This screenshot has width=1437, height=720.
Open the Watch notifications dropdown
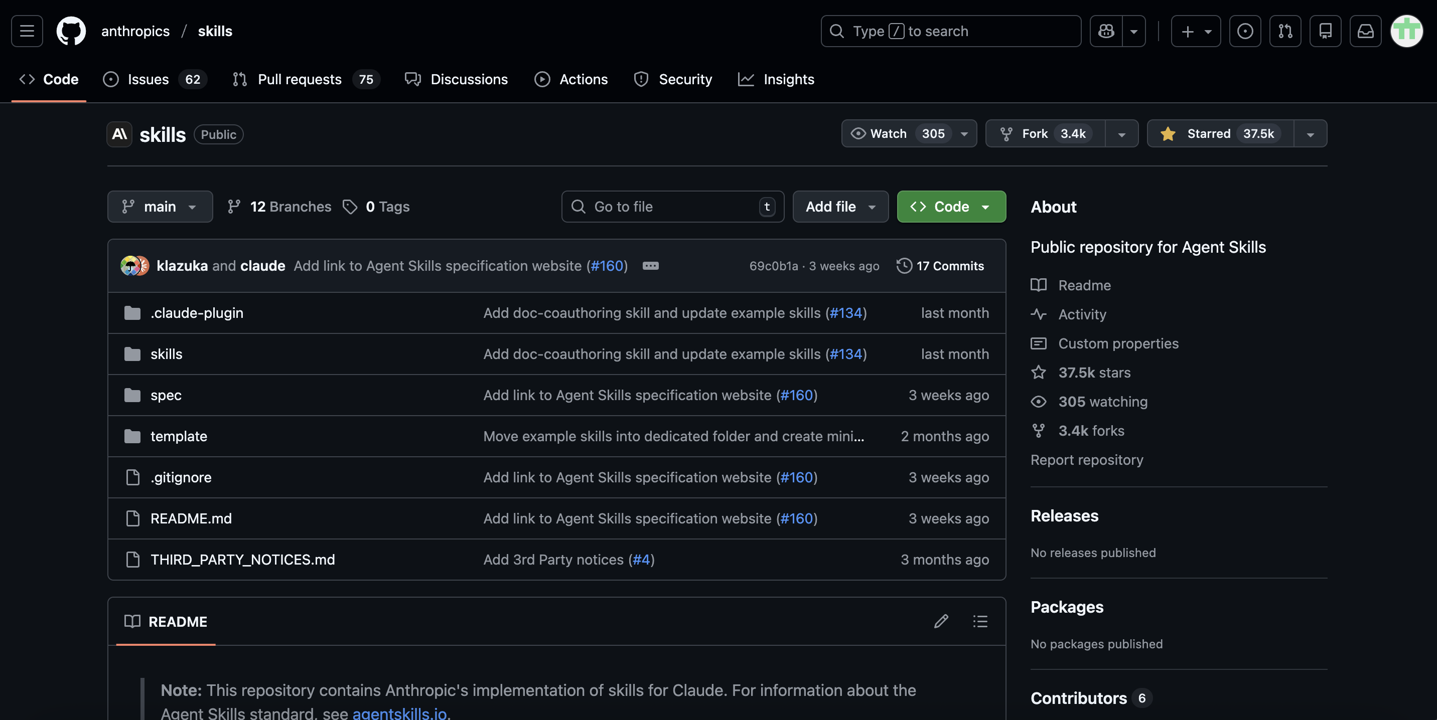click(909, 134)
